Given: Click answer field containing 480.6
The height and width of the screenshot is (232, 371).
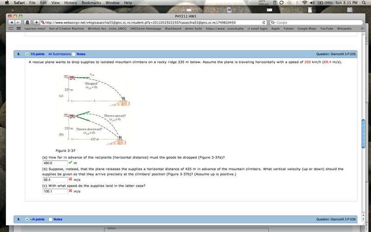Looking at the screenshot, I should (55, 163).
